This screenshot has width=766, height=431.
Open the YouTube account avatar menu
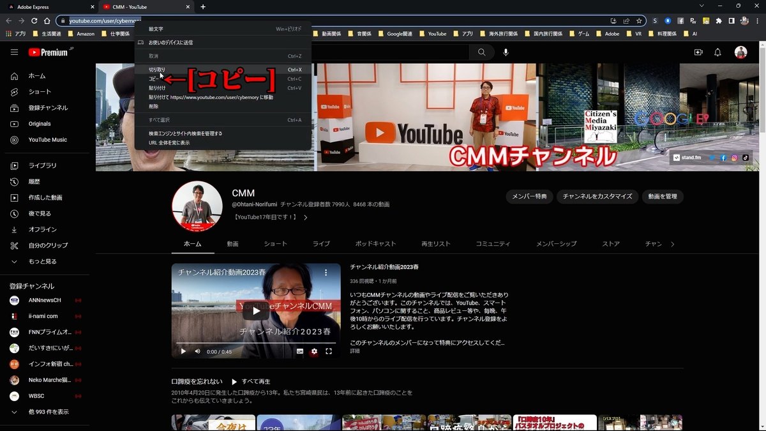[740, 52]
